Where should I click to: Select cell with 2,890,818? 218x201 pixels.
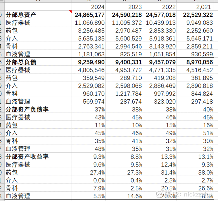tap(195, 85)
